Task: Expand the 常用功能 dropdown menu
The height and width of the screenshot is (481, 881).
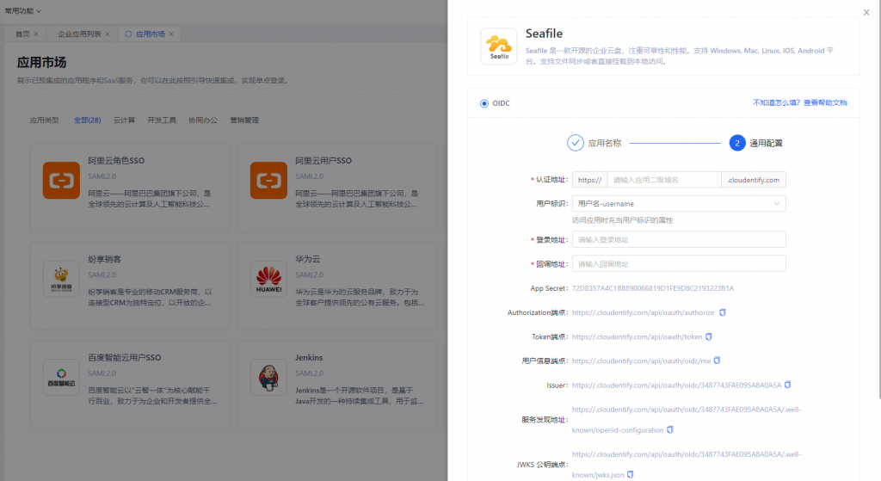Action: pos(23,10)
